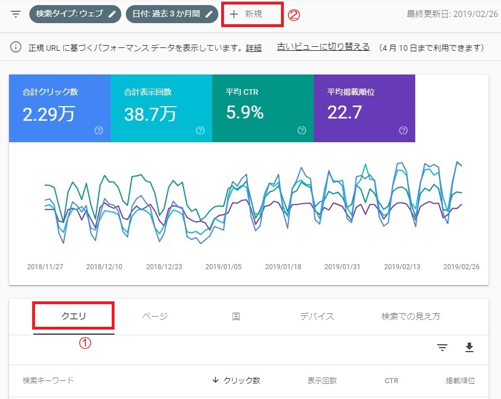501x399 pixels.
Task: Open the 詳細 link
Action: click(x=253, y=48)
